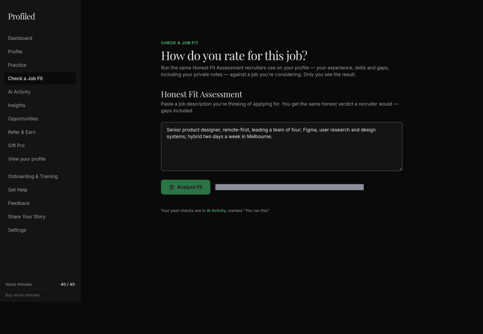The height and width of the screenshot is (334, 483).
Task: Click the Profiled logo
Action: point(21,16)
